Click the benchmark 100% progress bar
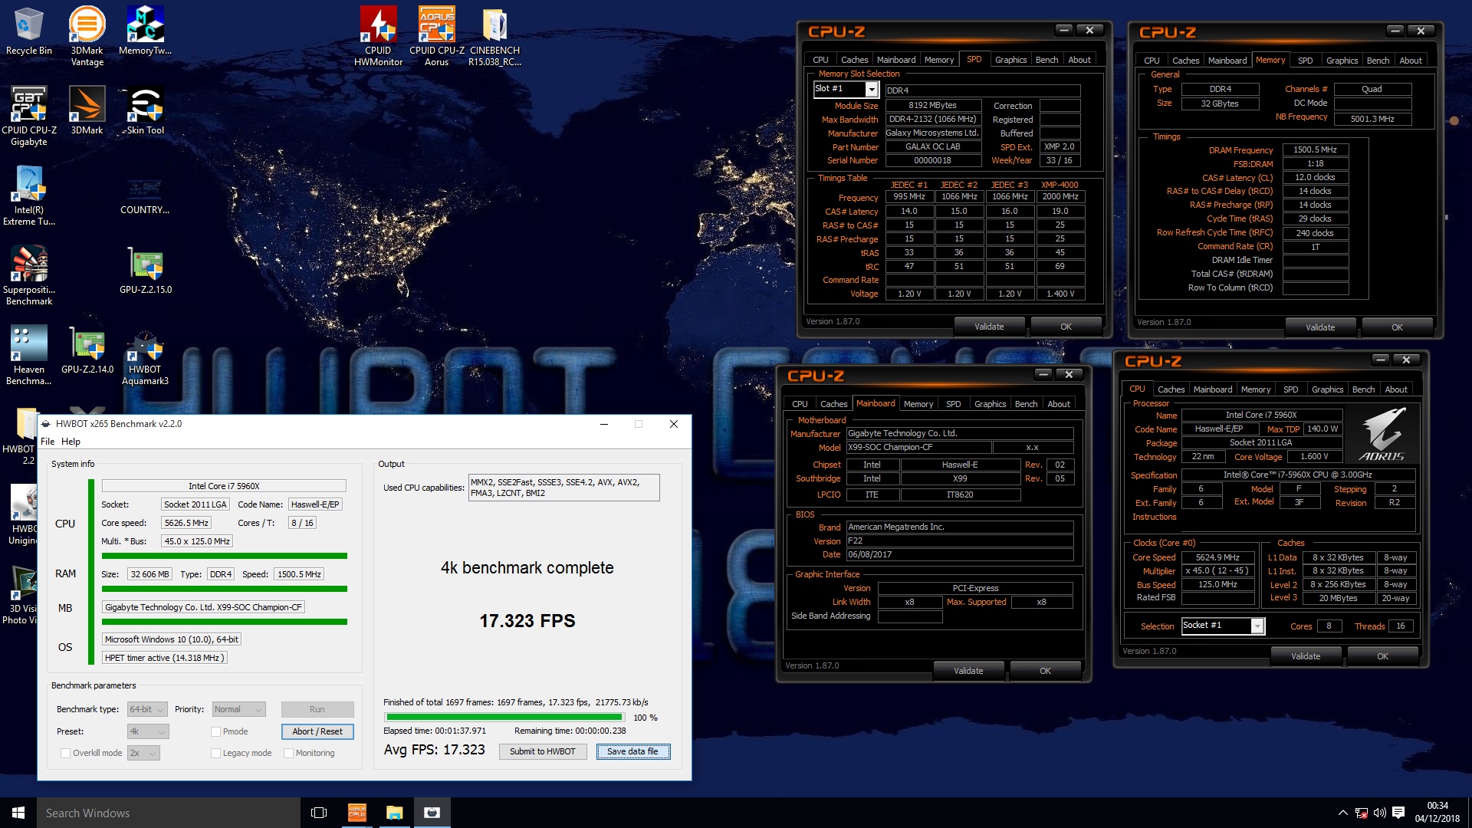The height and width of the screenshot is (828, 1472). (504, 718)
